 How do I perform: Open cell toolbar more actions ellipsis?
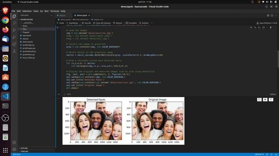tap(267, 27)
